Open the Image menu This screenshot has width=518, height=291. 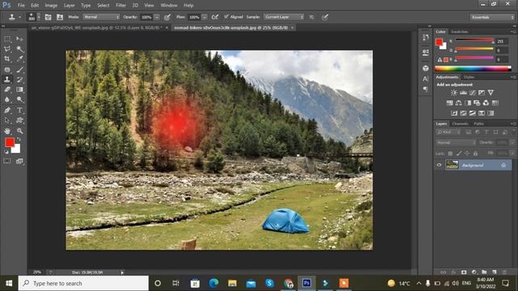tap(51, 6)
